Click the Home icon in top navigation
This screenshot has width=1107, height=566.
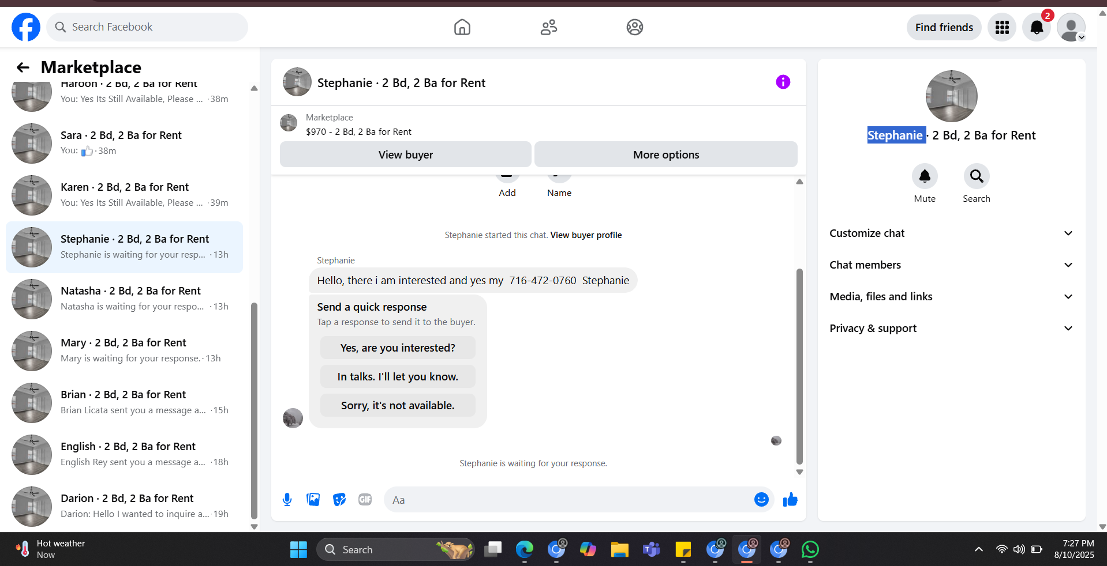point(462,27)
